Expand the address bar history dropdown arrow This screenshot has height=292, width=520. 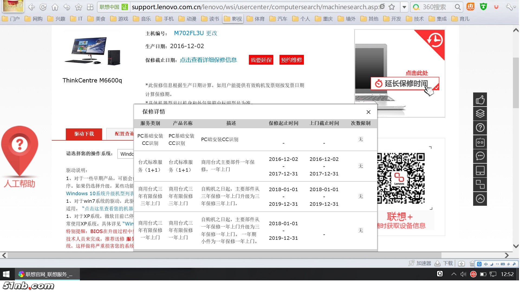tap(404, 7)
